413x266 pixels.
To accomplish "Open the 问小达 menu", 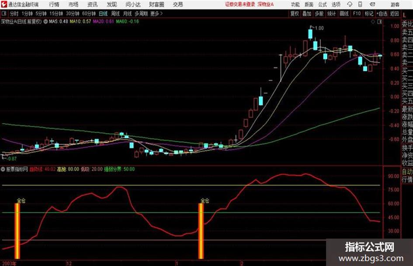I will (x=133, y=4).
